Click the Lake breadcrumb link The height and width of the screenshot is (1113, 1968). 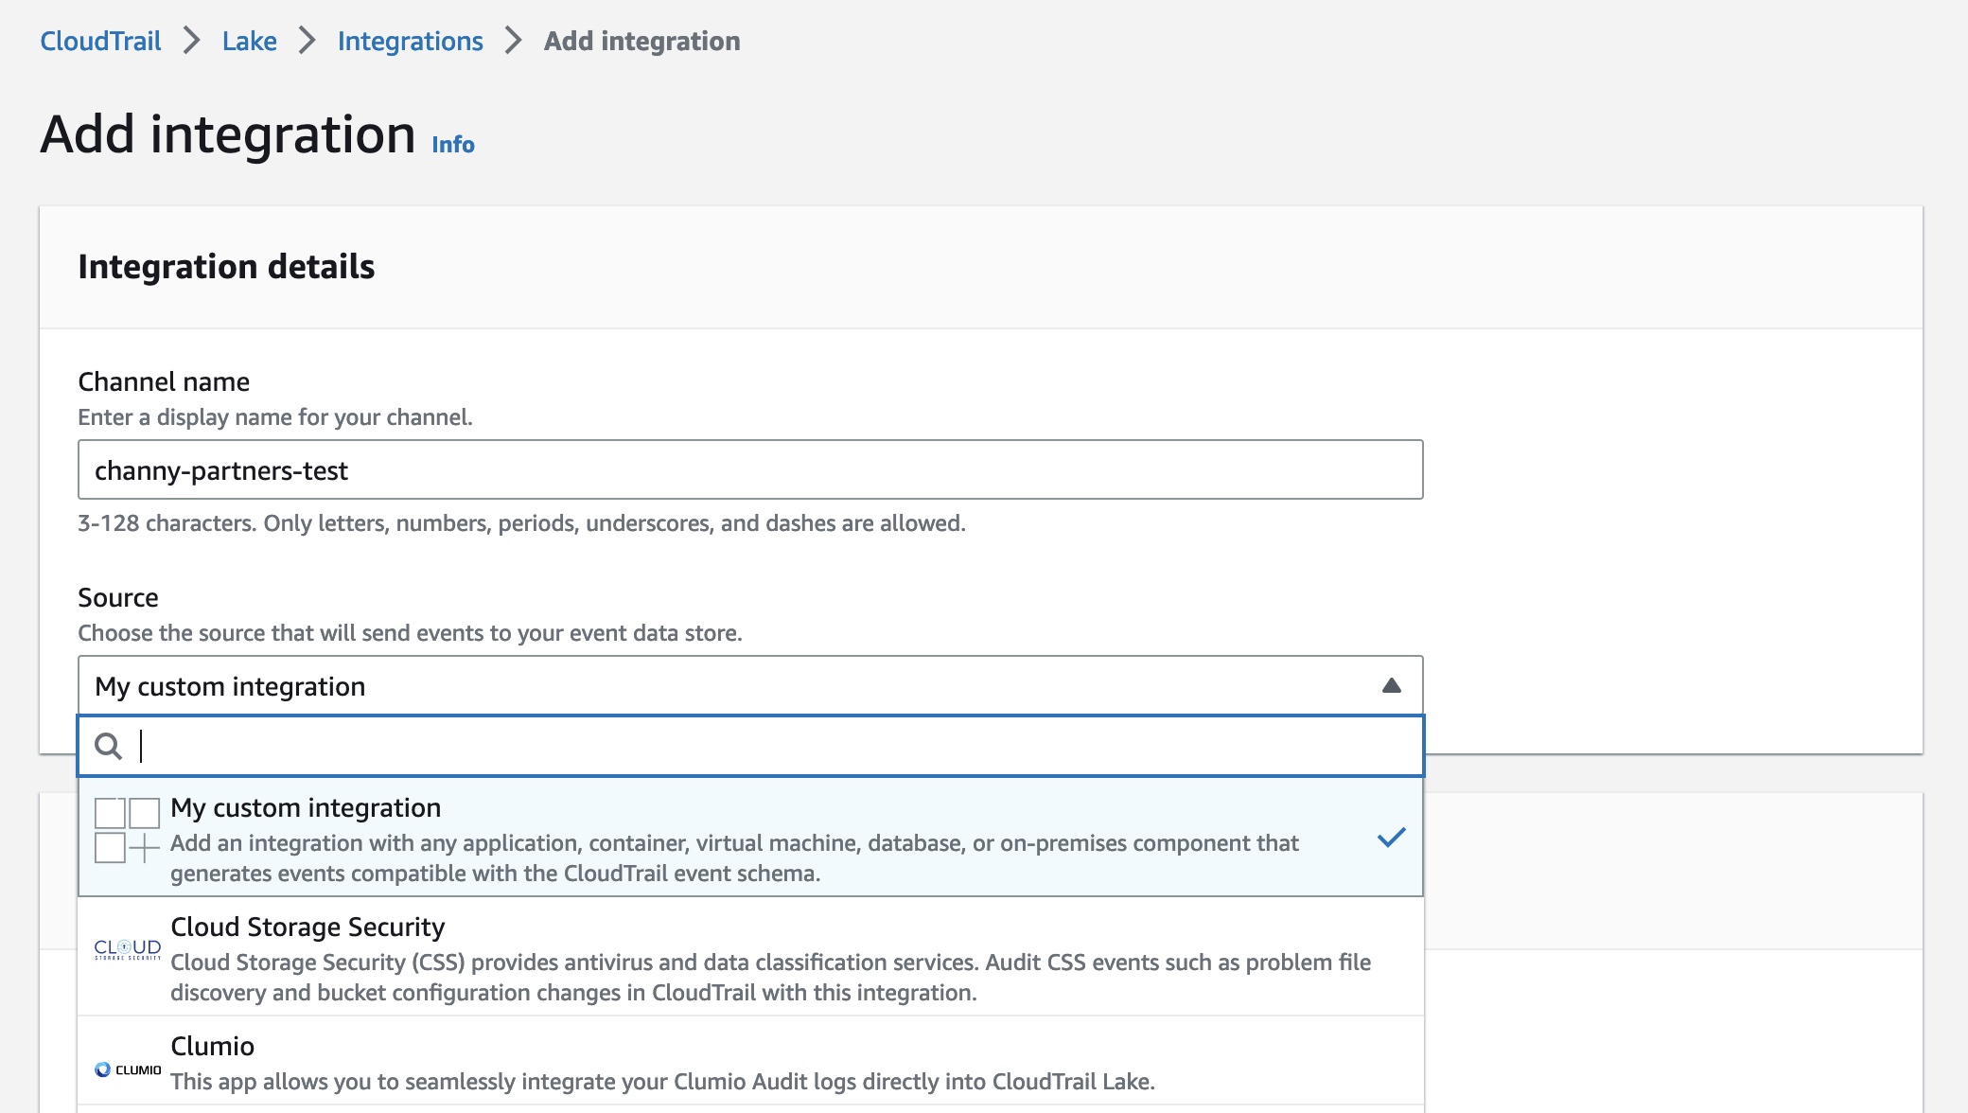click(x=250, y=41)
